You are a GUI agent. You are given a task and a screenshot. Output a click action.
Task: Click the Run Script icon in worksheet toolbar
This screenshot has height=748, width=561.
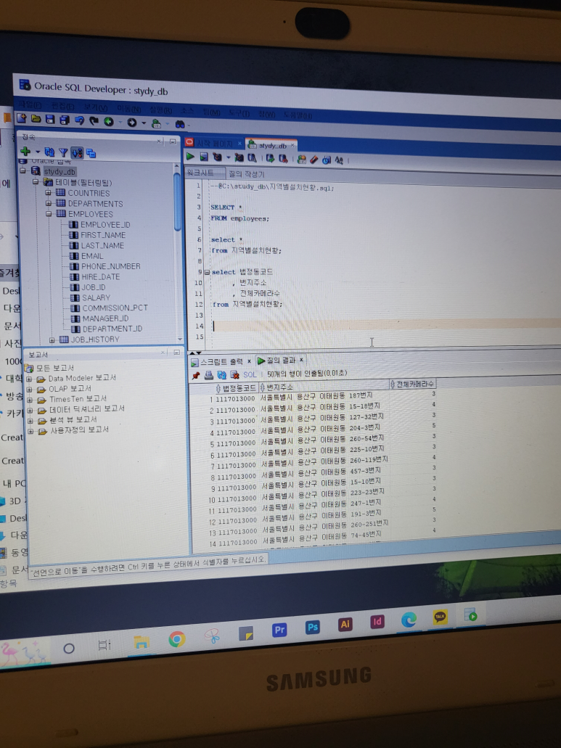tap(204, 157)
